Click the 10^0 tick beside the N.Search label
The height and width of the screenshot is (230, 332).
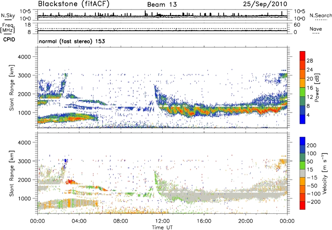point(300,19)
